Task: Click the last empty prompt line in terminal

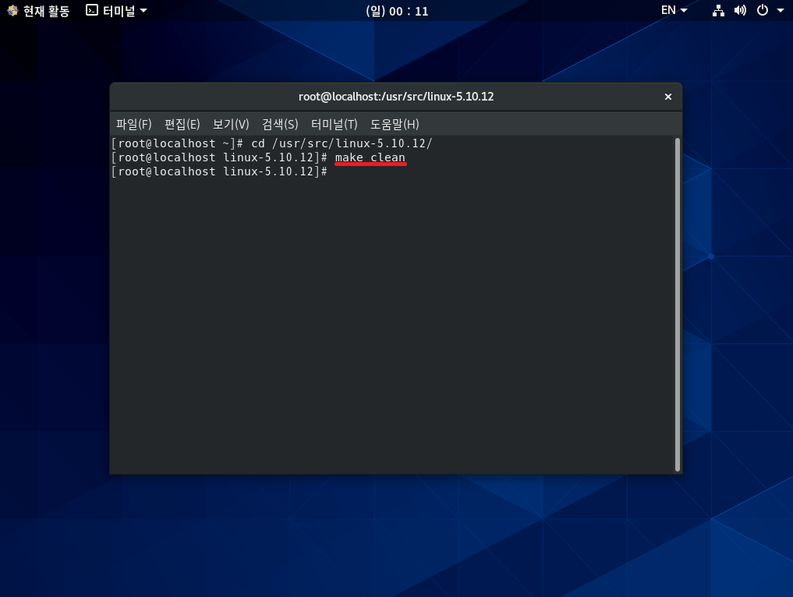Action: click(x=220, y=172)
